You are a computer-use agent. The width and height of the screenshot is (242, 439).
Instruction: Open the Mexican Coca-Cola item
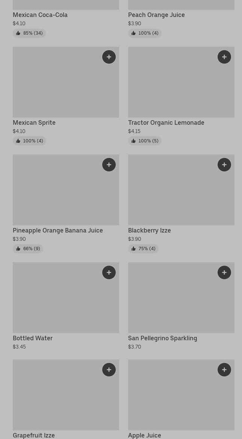point(40,15)
